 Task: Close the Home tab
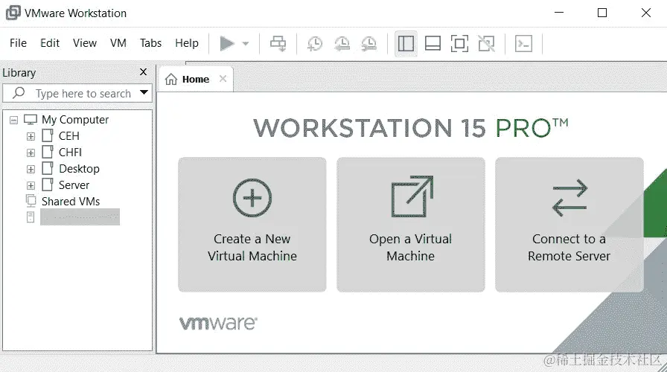[x=223, y=79]
